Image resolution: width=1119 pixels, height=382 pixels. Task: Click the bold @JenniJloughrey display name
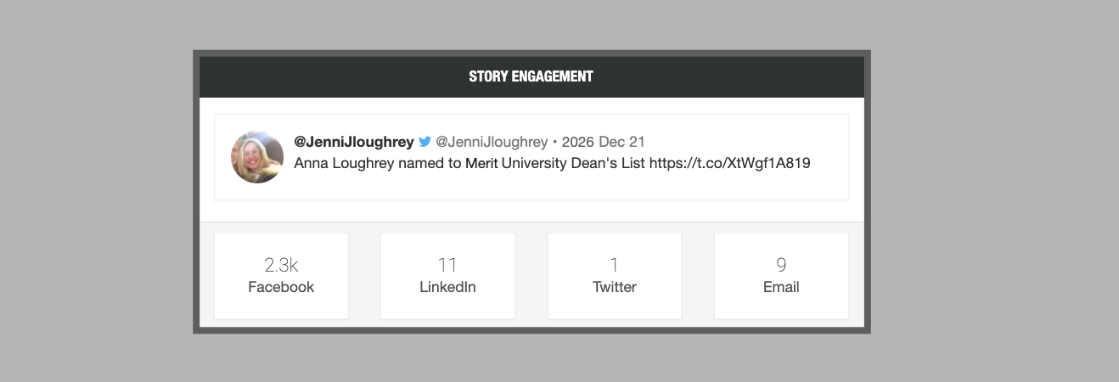354,142
